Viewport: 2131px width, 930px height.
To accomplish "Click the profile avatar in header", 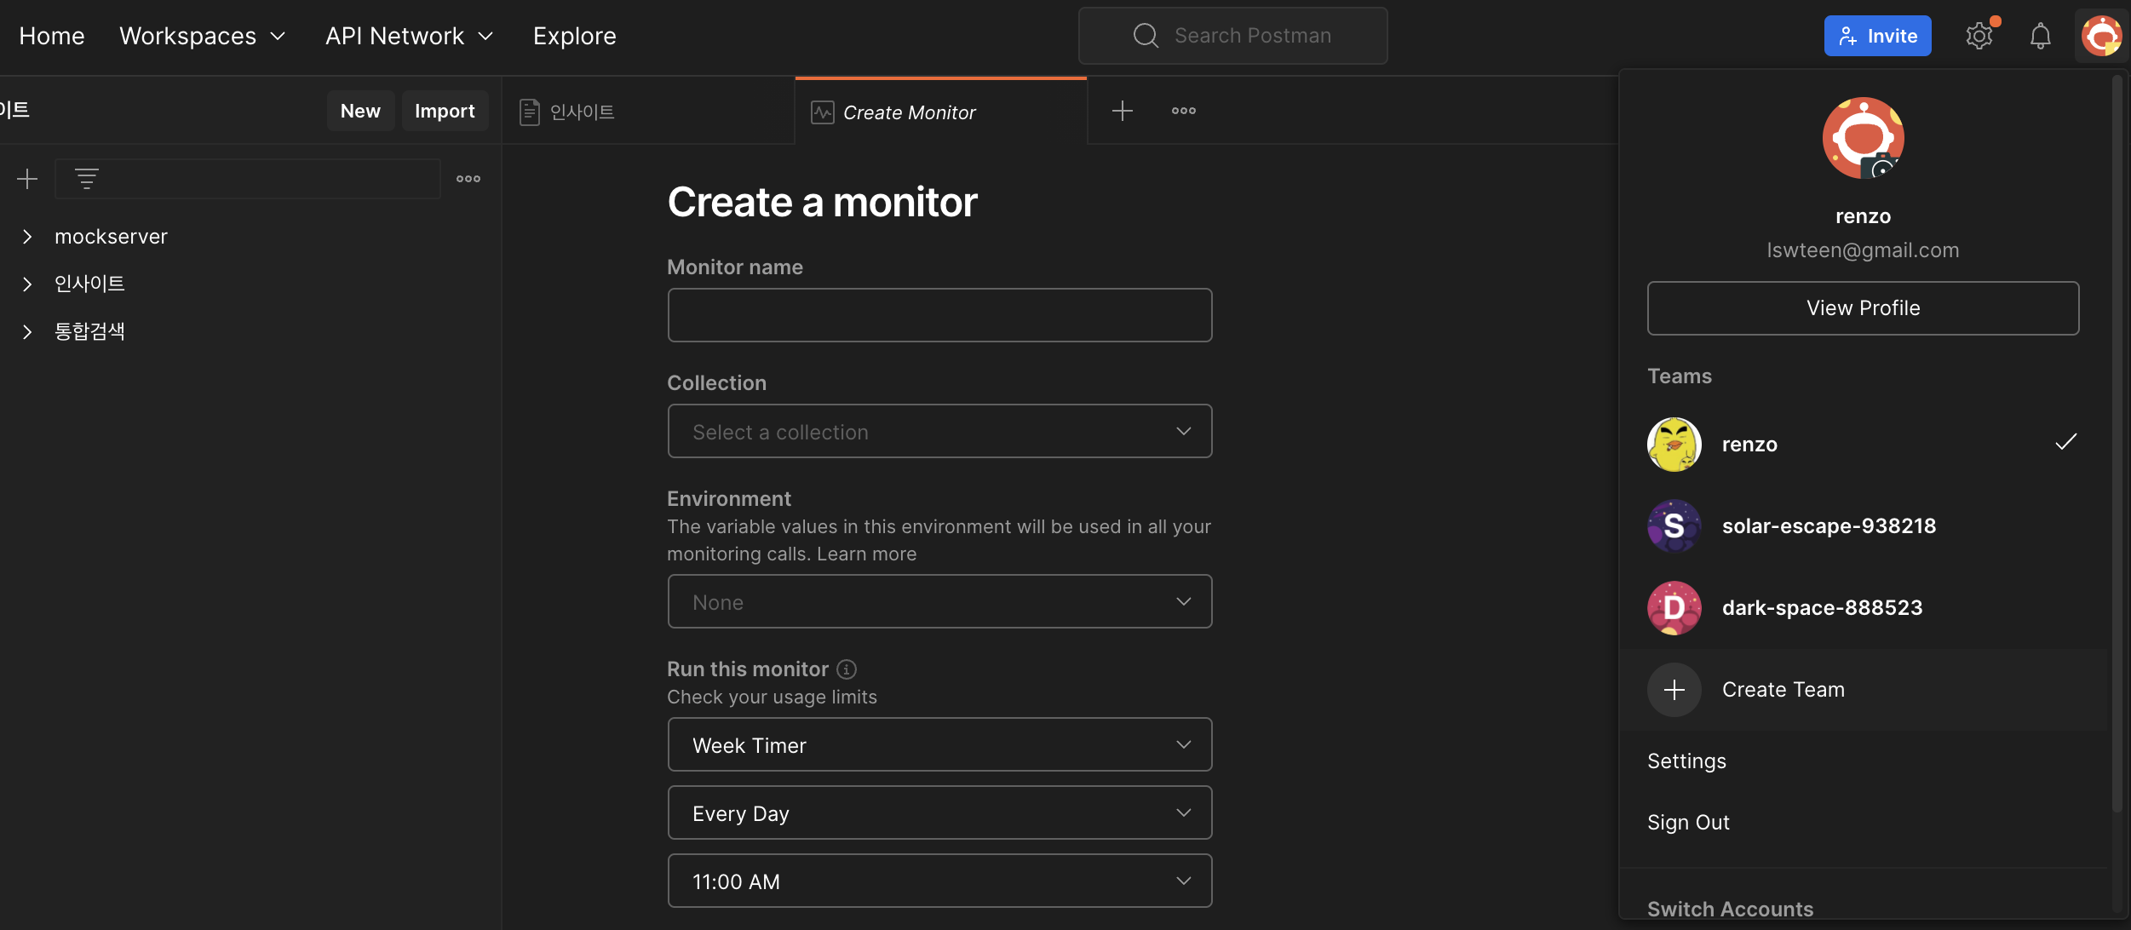I will 2101,36.
